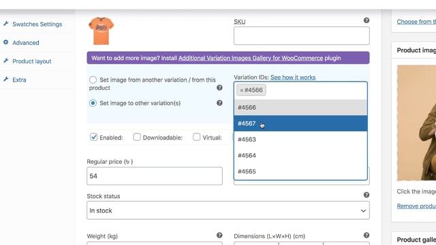Open the Stock status 'In stock' dropdown

click(x=228, y=210)
